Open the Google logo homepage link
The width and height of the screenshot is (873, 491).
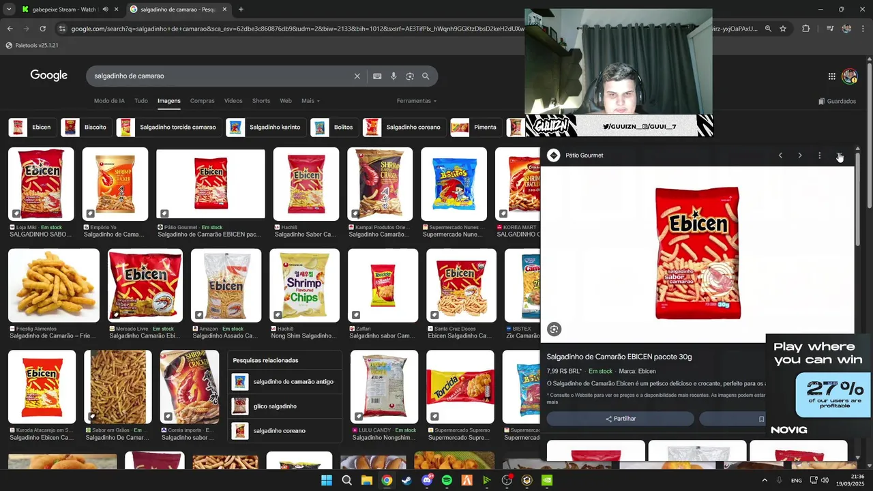[48, 76]
